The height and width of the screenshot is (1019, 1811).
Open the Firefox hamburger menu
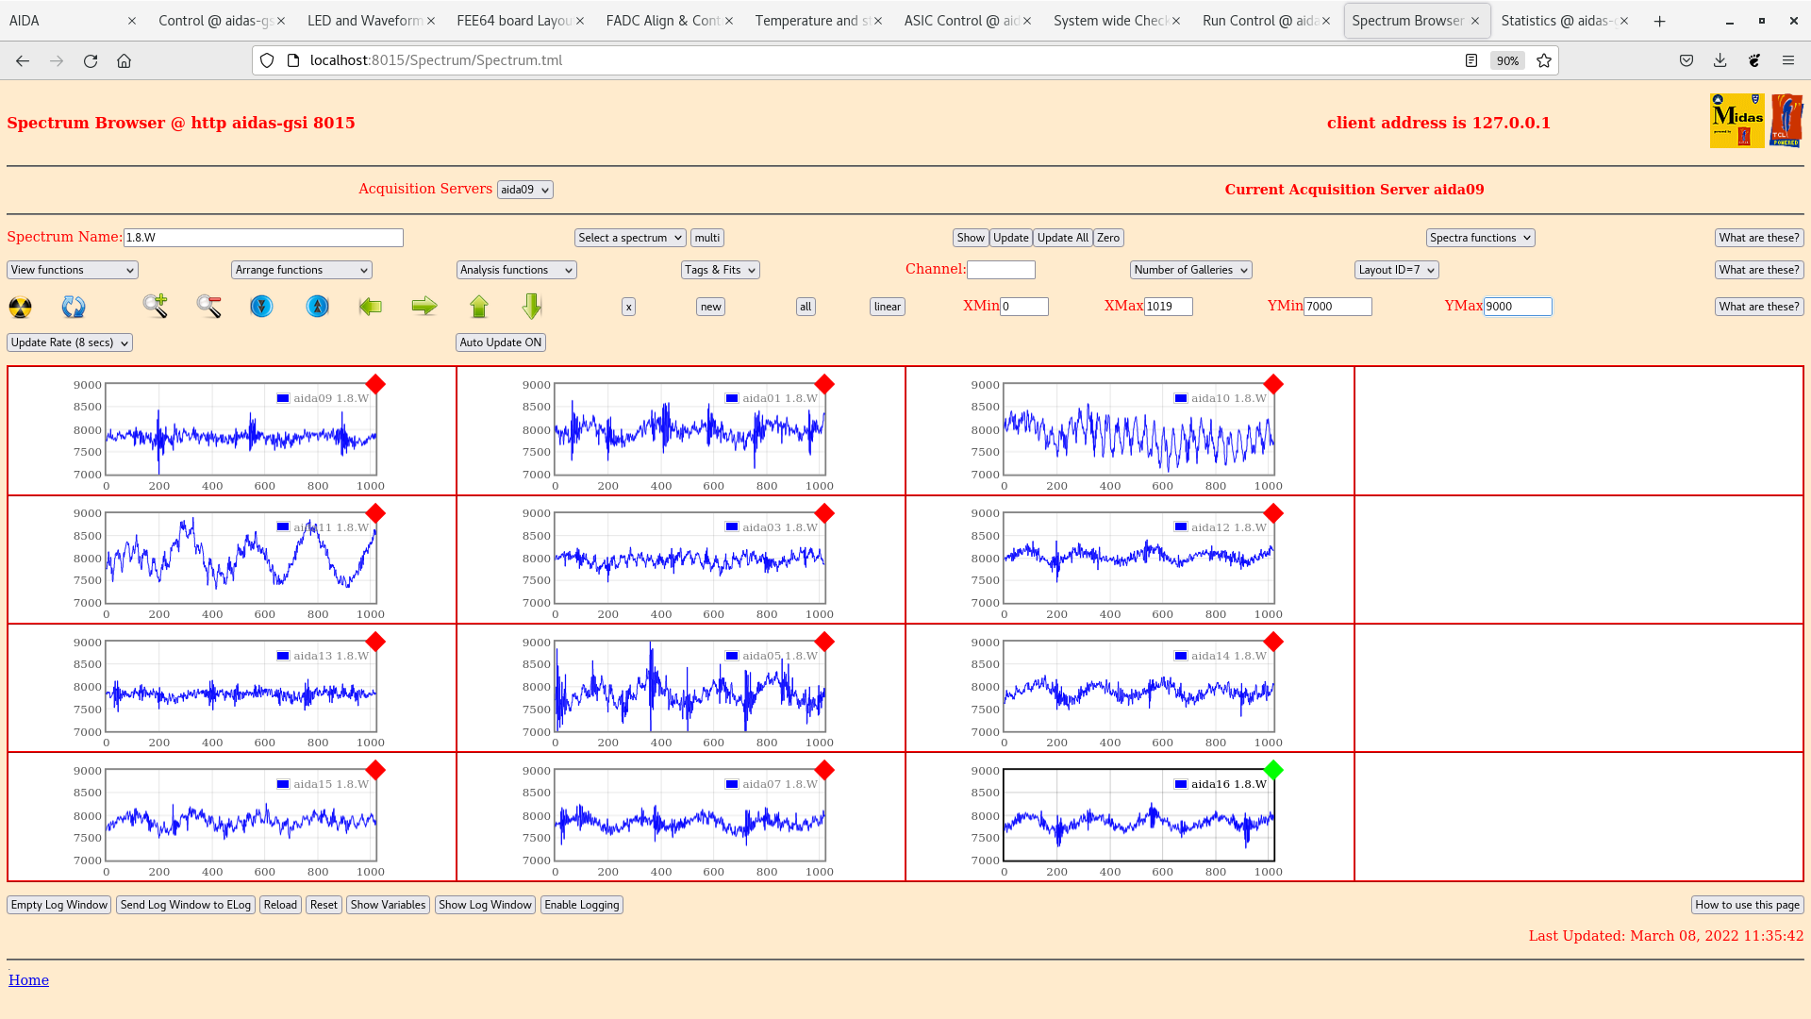tap(1788, 60)
